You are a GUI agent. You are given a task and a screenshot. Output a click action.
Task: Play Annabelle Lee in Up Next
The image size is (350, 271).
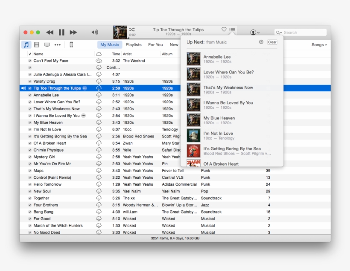tap(232, 59)
